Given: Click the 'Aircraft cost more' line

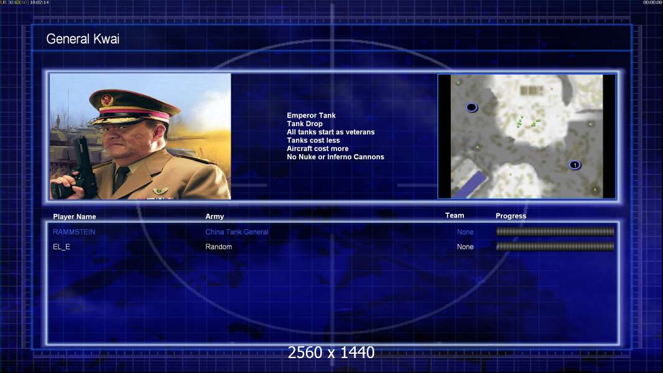Looking at the screenshot, I should click(x=318, y=149).
